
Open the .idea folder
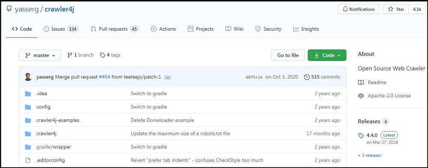[x=42, y=93]
